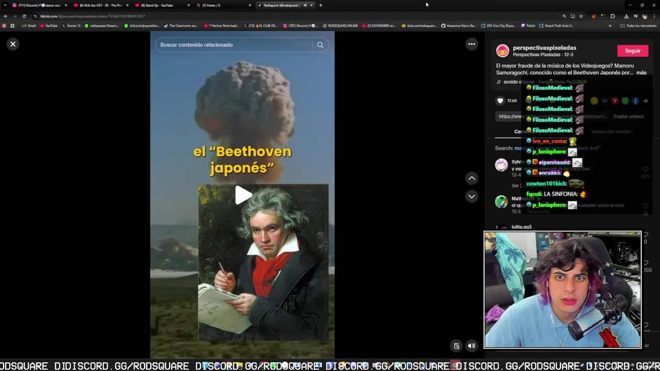Image resolution: width=660 pixels, height=371 pixels.
Task: Copy the link with Copiar enlace
Action: point(628,116)
